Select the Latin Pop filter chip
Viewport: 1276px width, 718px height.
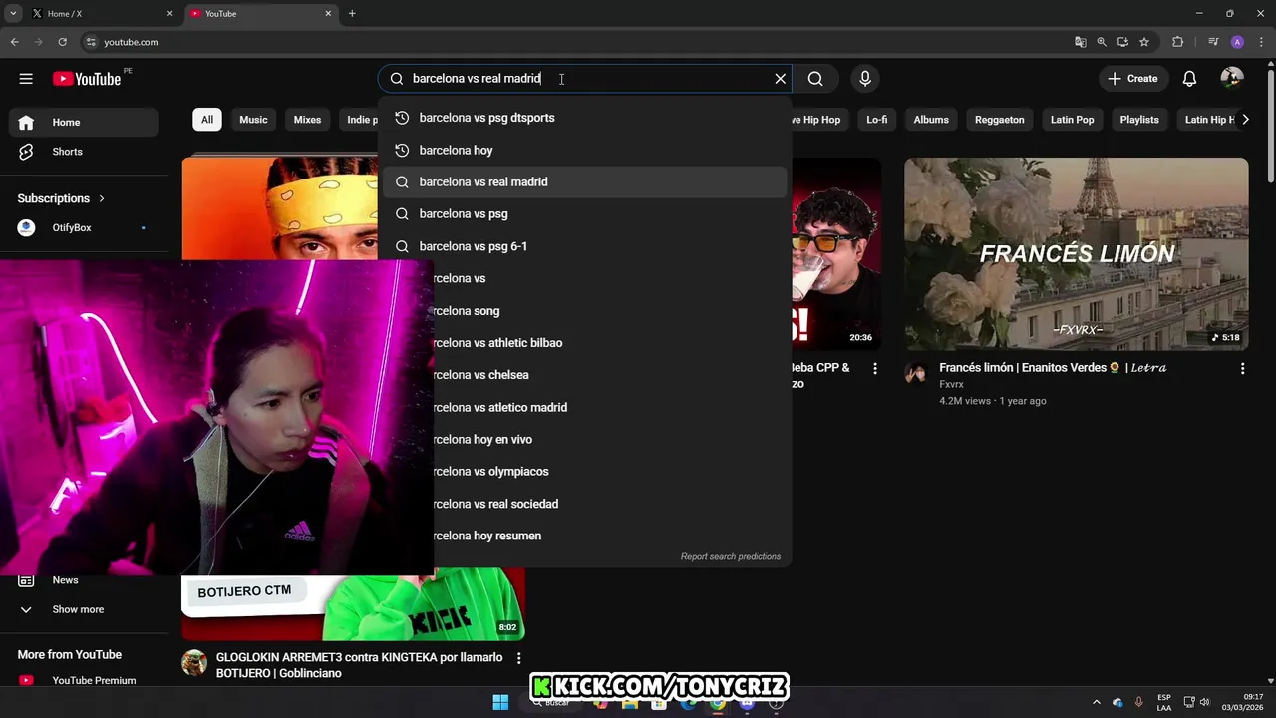pos(1072,120)
